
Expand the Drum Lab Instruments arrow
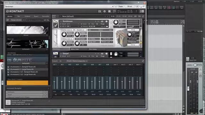point(47,49)
